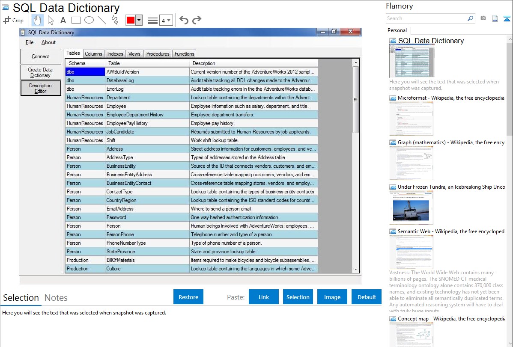Activate the hand pan tool
The height and width of the screenshot is (347, 513).
[x=37, y=20]
